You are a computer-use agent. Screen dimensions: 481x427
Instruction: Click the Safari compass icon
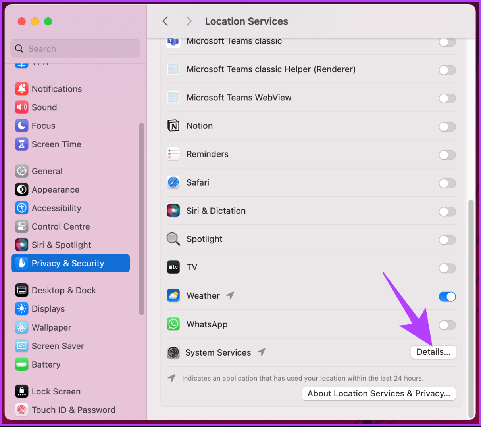173,182
